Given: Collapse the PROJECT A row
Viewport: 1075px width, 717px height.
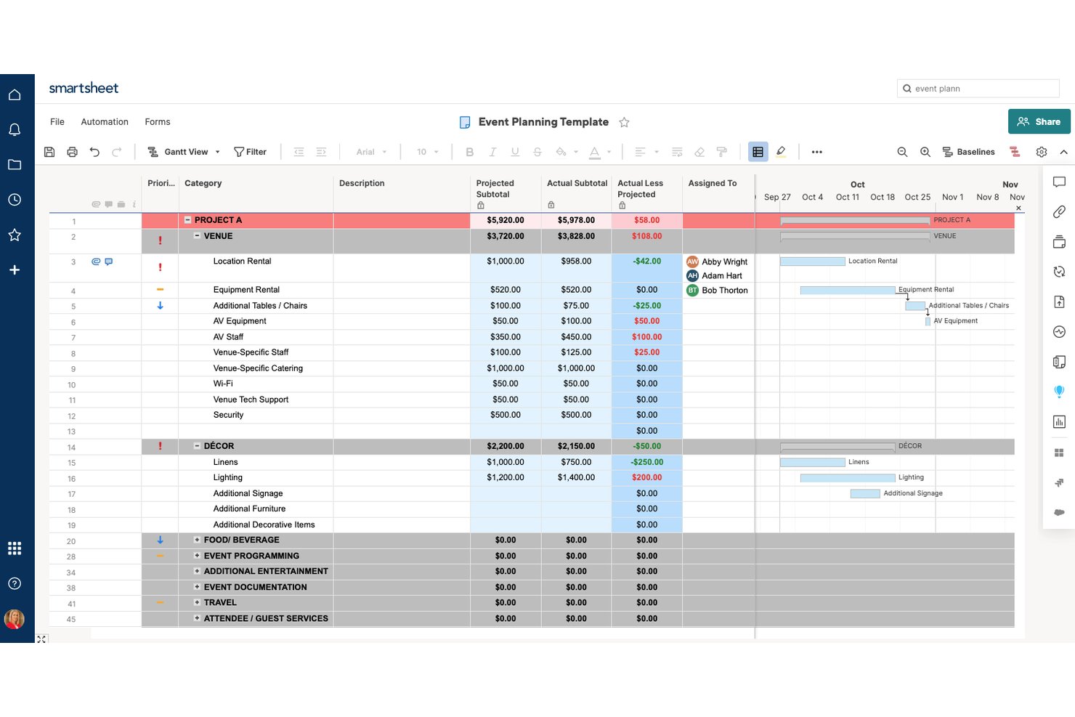Looking at the screenshot, I should tap(187, 219).
